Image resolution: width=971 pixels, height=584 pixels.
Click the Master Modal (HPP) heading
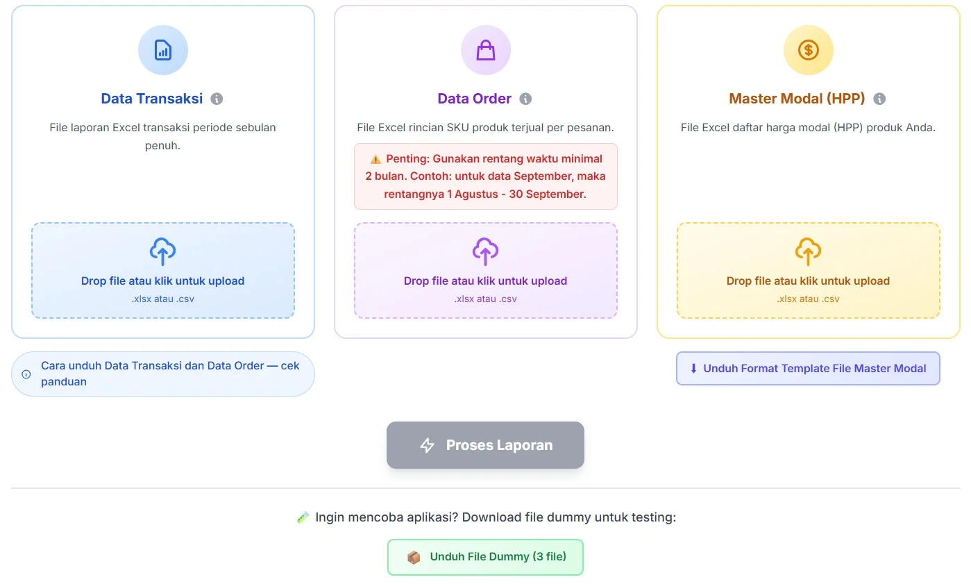point(797,99)
